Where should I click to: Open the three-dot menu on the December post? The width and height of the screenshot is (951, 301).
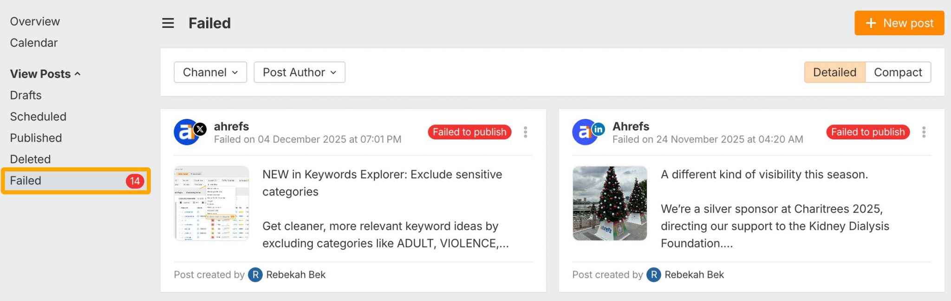(525, 132)
